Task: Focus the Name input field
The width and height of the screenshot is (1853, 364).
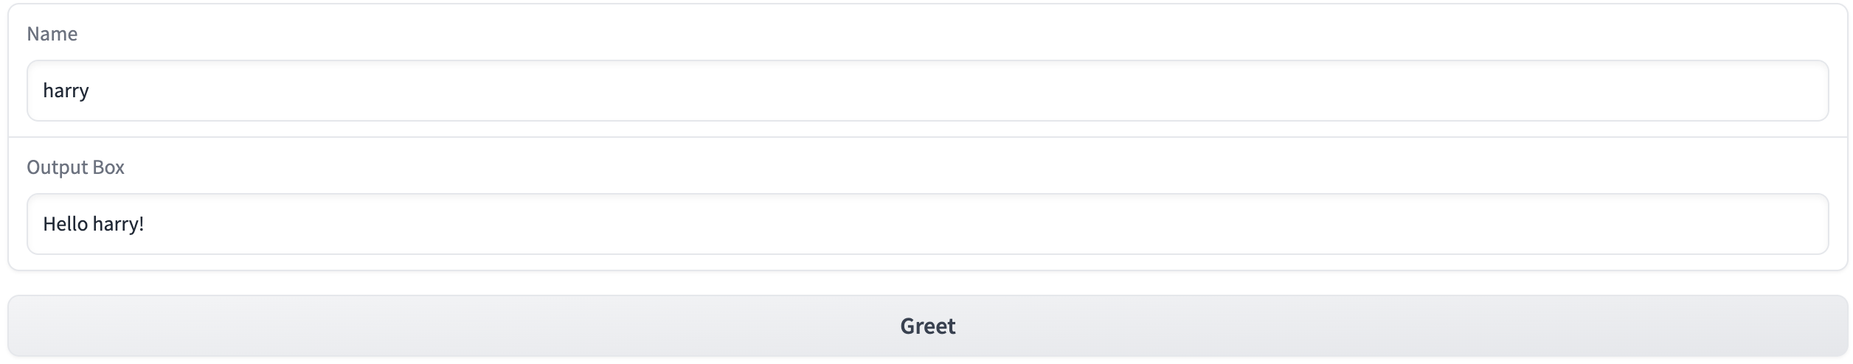Action: [x=926, y=91]
